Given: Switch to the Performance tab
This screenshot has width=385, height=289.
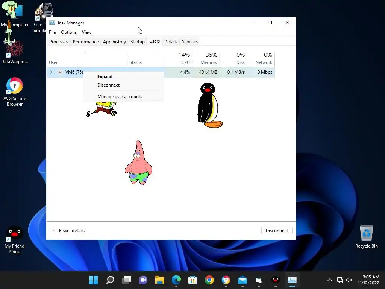Looking at the screenshot, I should (86, 41).
